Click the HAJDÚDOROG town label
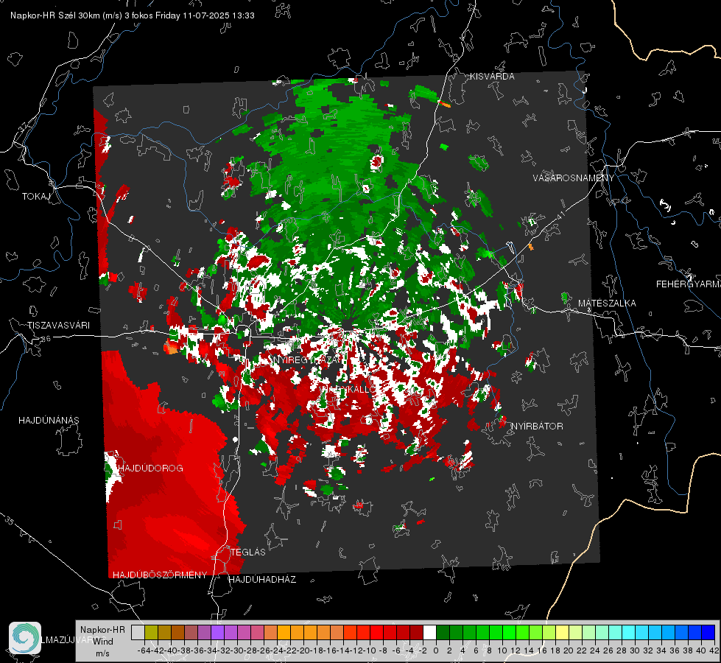 150,469
